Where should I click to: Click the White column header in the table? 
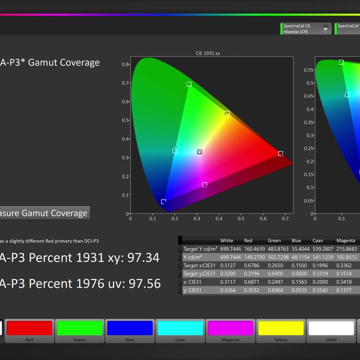[226, 240]
